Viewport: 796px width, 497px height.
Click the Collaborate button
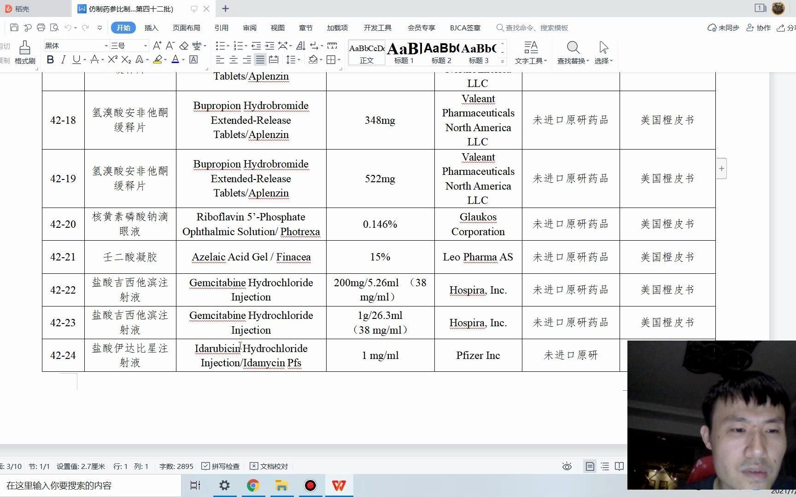tap(758, 28)
